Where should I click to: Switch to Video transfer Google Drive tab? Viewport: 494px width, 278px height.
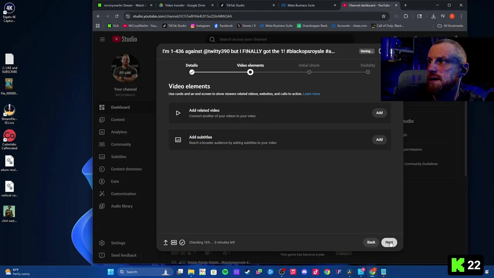point(185,5)
